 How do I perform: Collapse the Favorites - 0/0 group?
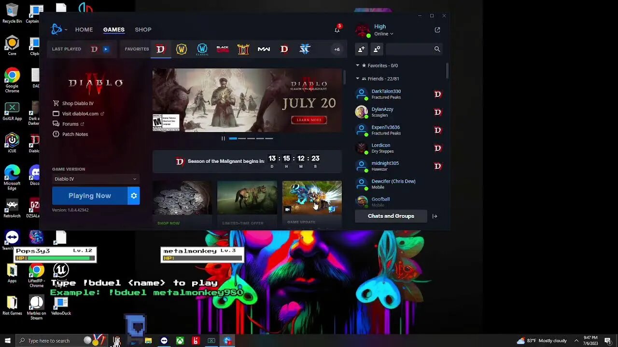click(x=358, y=66)
